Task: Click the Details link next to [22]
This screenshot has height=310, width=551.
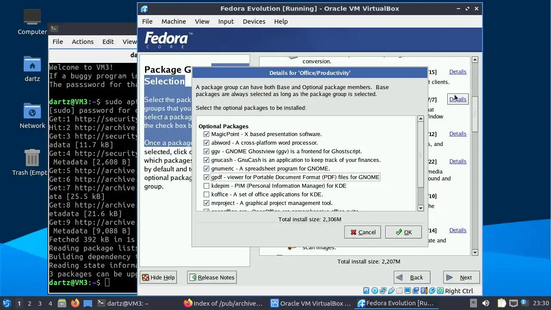Action: pos(458,161)
